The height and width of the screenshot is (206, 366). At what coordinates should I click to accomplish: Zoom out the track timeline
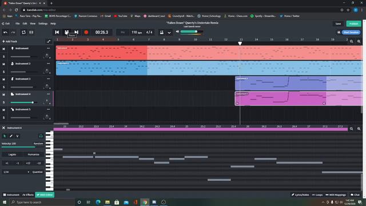[x=351, y=41]
